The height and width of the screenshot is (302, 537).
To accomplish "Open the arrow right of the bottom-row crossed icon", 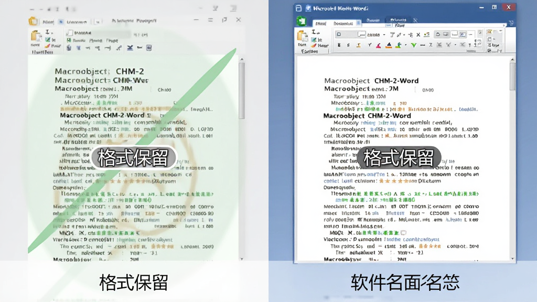I will click(x=455, y=45).
